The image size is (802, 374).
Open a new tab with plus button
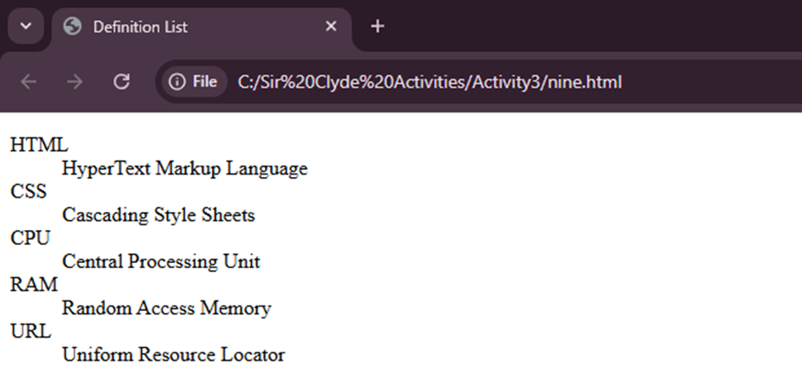[x=377, y=26]
